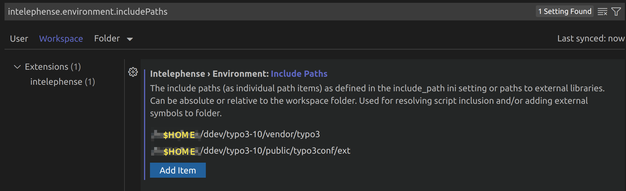Image resolution: width=626 pixels, height=191 pixels.
Task: Select the public/typo3conf/ext include path item
Action: click(251, 150)
